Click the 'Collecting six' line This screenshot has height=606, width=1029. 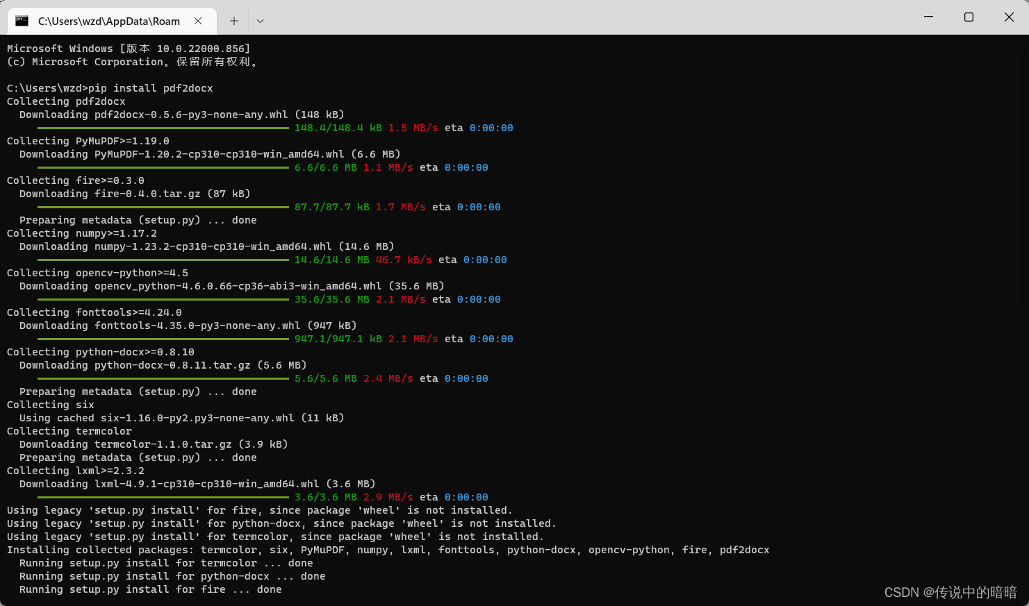pos(51,405)
